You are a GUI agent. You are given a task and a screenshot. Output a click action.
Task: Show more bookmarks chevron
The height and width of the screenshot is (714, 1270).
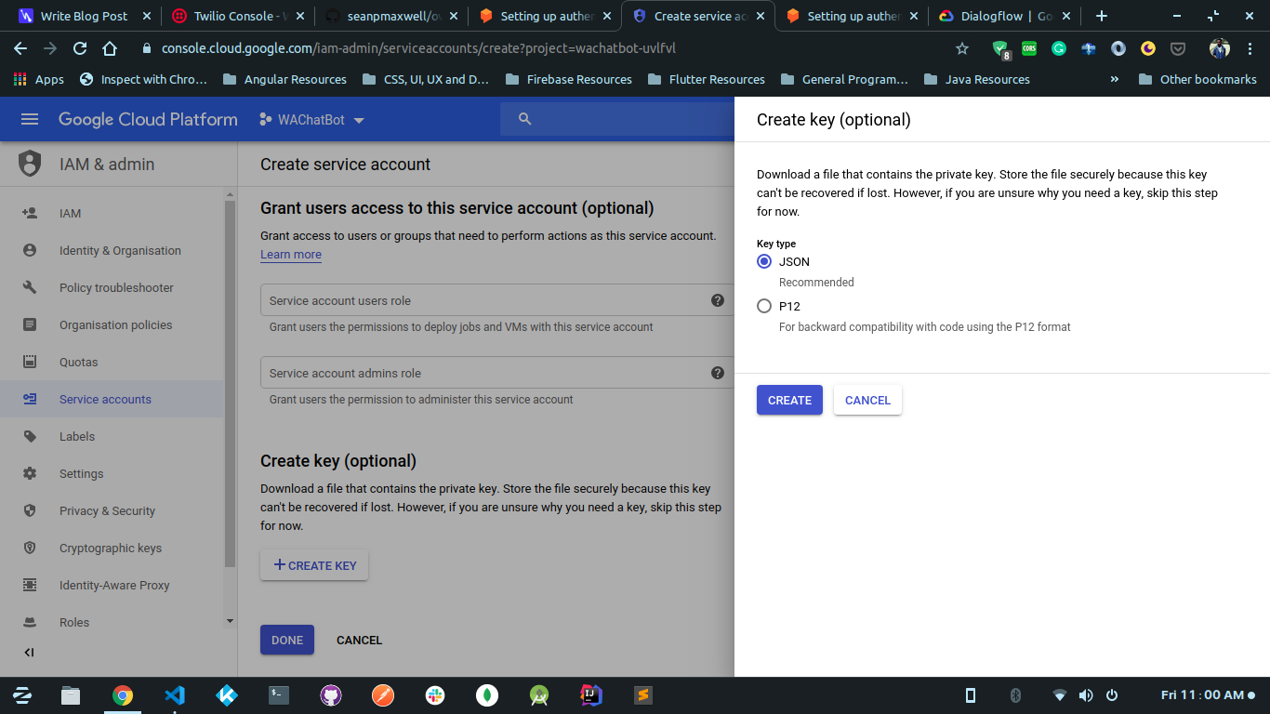[1115, 79]
